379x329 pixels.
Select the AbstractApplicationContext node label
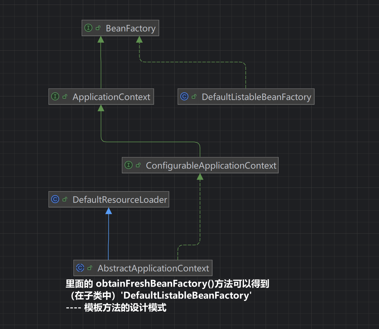pyautogui.click(x=153, y=268)
